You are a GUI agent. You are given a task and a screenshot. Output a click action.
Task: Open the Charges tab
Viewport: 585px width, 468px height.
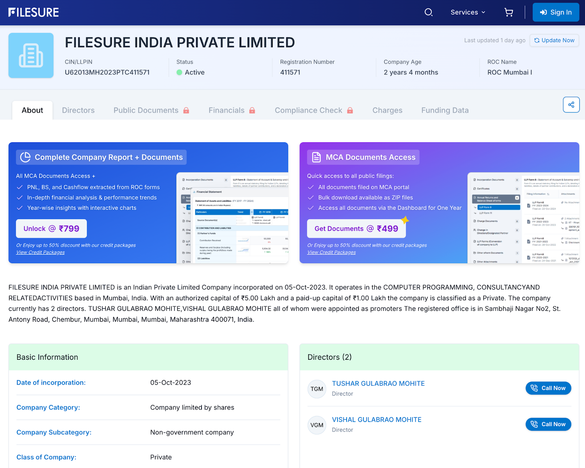click(x=387, y=110)
